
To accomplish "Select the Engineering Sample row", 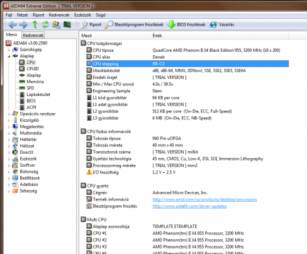I will click(187, 91).
